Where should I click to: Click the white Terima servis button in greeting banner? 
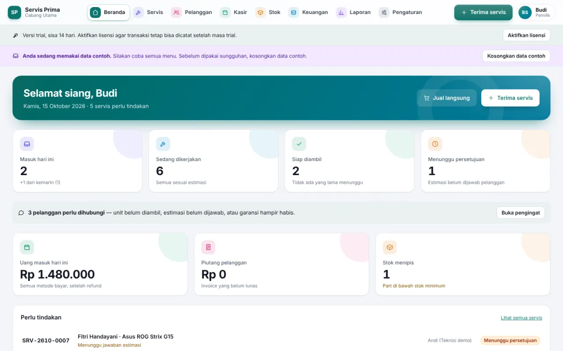pos(510,98)
